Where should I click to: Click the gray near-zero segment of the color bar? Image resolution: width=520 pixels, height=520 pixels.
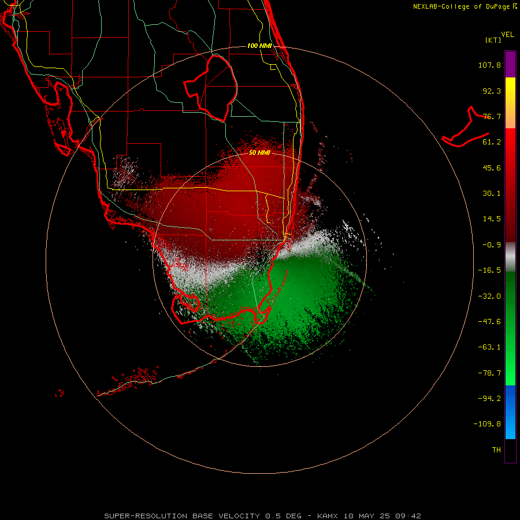(x=510, y=257)
